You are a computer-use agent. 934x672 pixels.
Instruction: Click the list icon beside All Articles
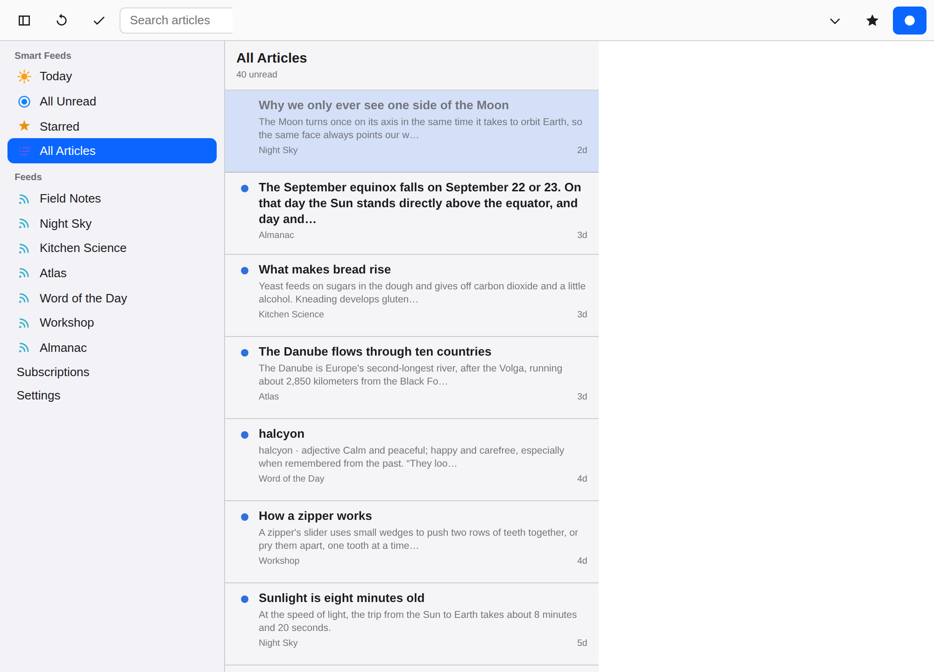pyautogui.click(x=24, y=151)
